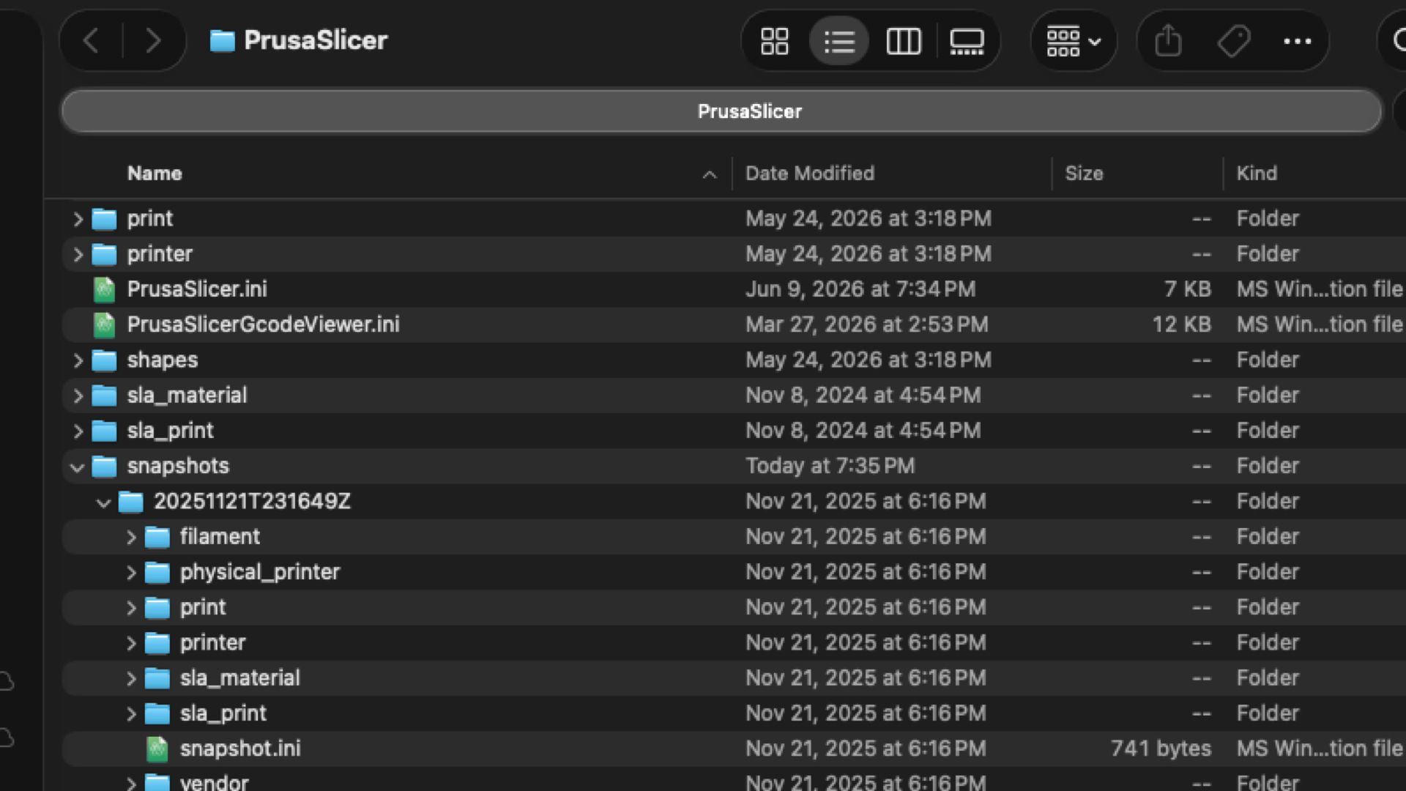Select the PrusaSlicerGcodeViewer.ini file name
The image size is (1406, 791).
click(264, 324)
